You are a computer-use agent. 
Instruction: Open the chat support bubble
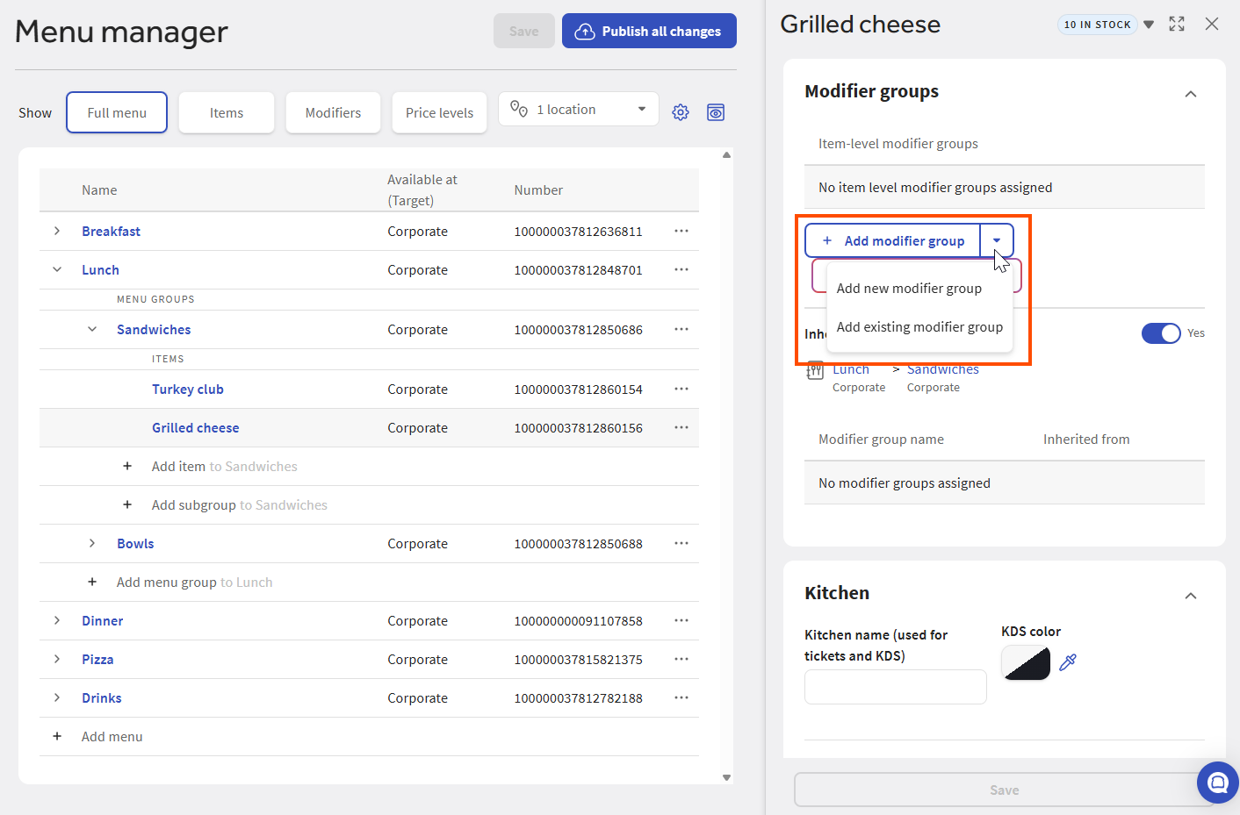point(1217,783)
